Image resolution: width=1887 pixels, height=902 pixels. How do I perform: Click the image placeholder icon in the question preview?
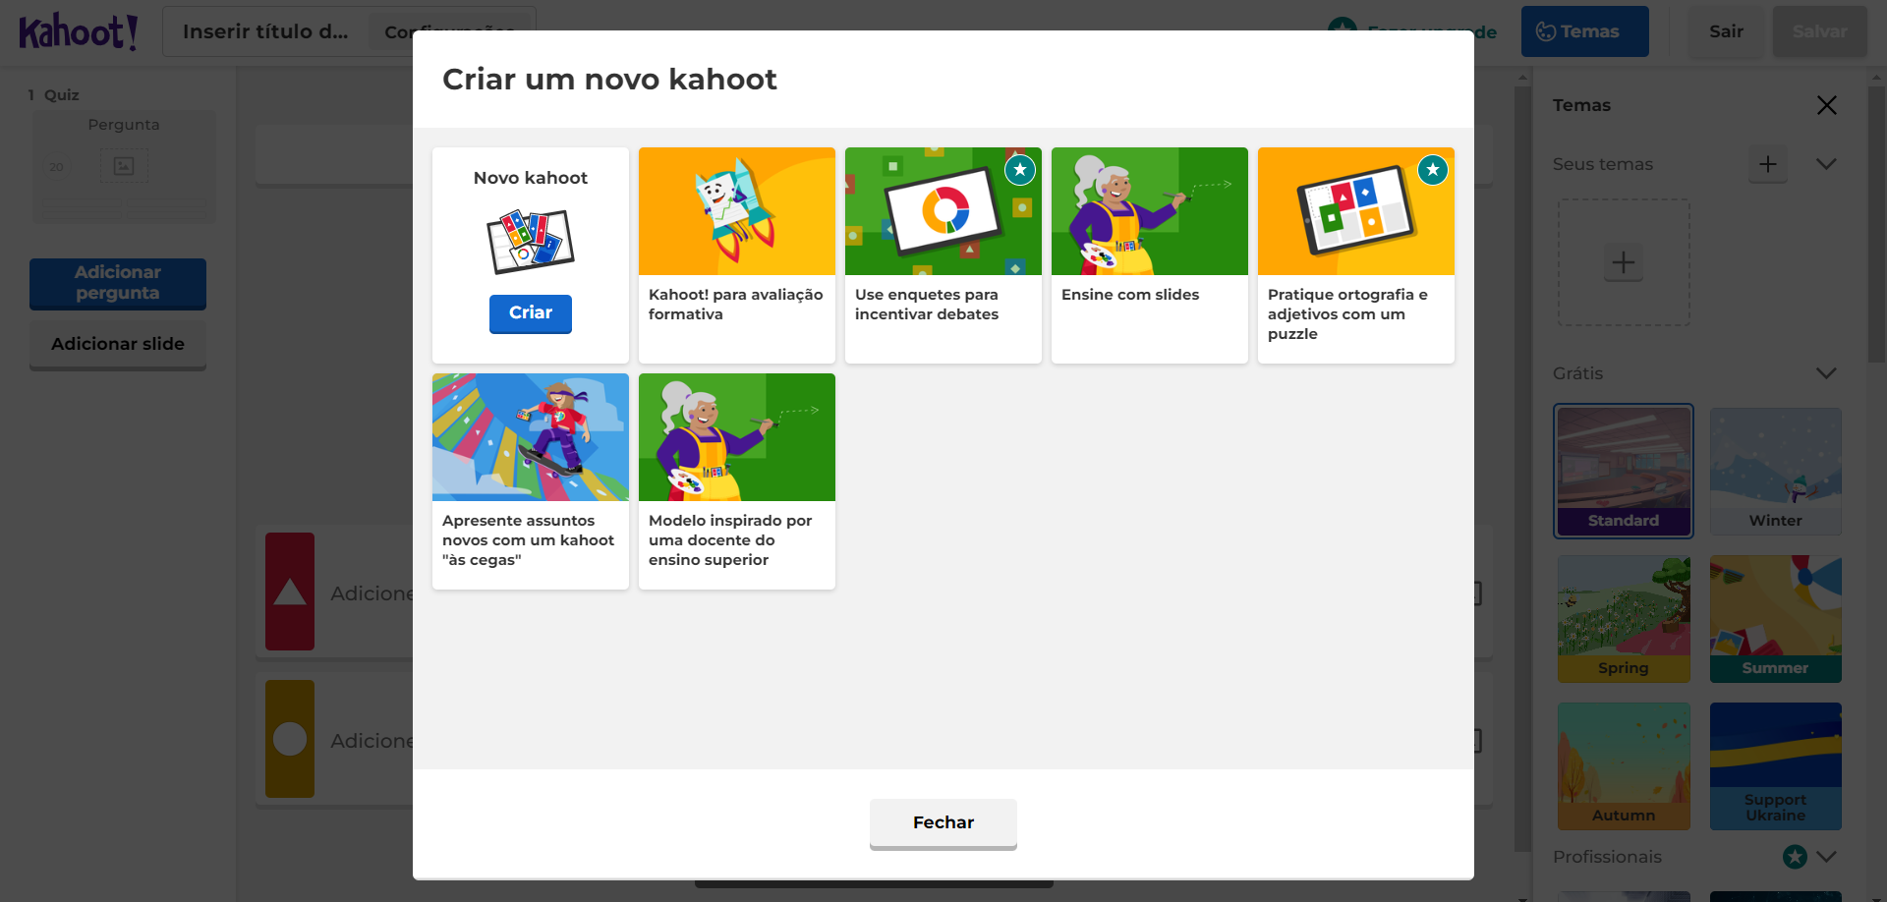(x=125, y=165)
